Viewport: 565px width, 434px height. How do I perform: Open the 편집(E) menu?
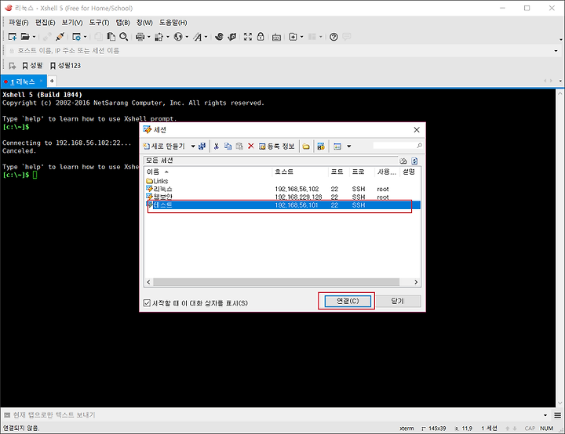point(45,23)
